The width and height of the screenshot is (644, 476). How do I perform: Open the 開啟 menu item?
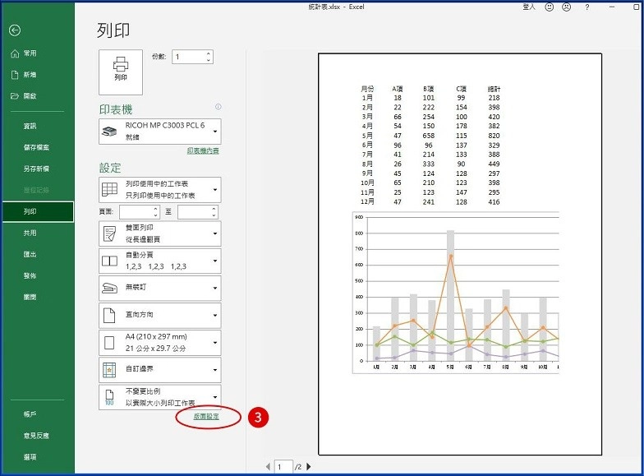pos(30,95)
